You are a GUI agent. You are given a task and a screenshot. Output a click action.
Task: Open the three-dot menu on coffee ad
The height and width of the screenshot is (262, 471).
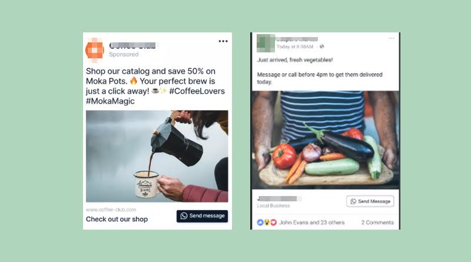point(223,41)
